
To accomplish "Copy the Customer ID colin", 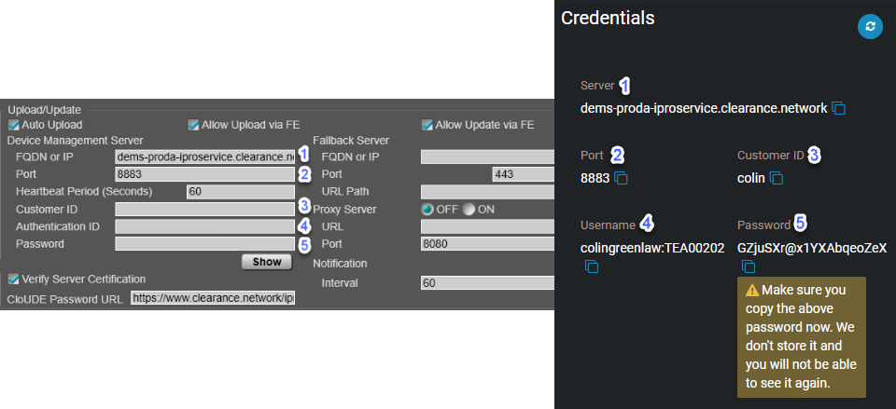I will [777, 179].
